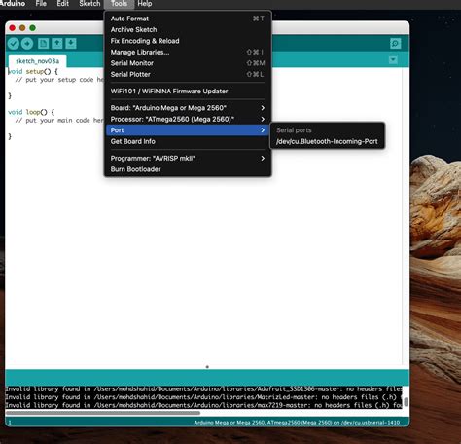Click the vertical console scrollbar thumb
This screenshot has height=444, width=461.
pyautogui.click(x=406, y=402)
